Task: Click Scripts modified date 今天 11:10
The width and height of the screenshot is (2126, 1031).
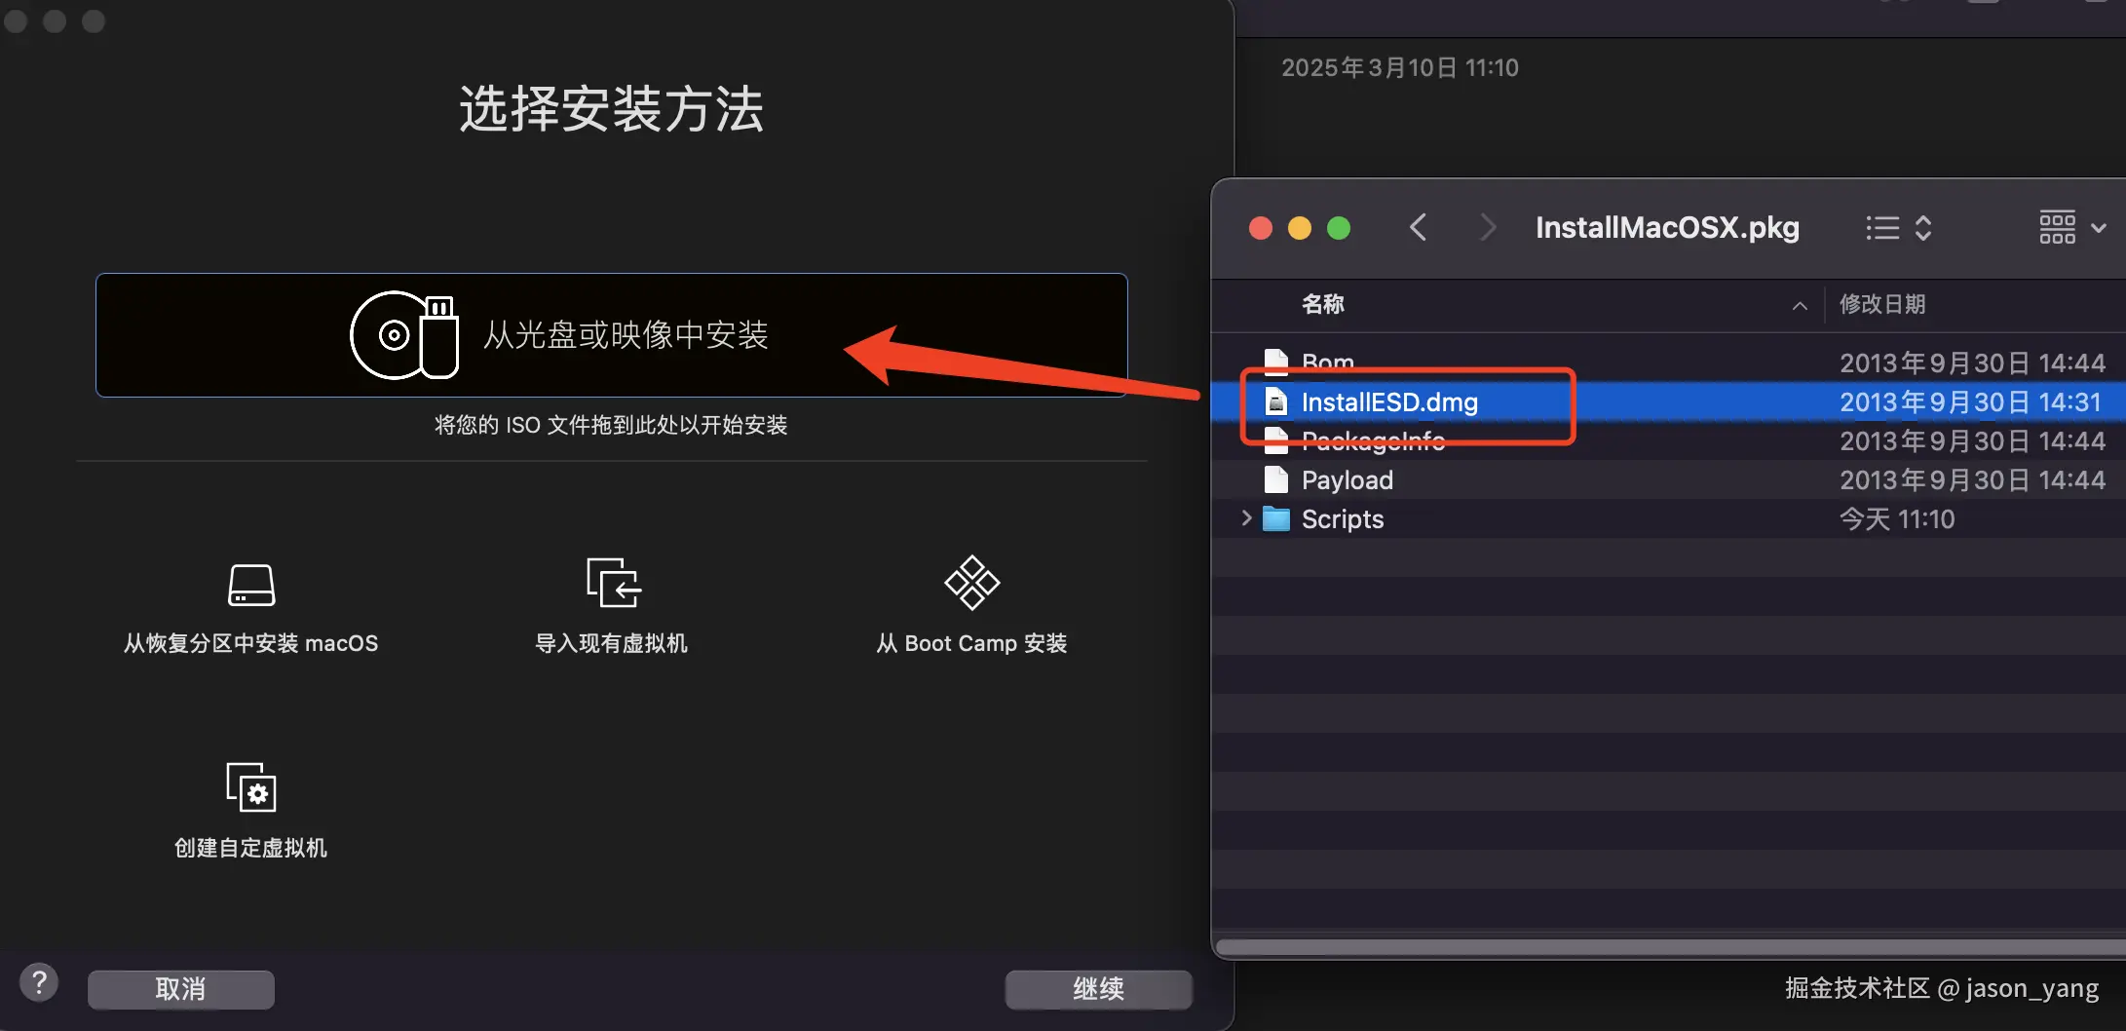Action: [x=1897, y=518]
